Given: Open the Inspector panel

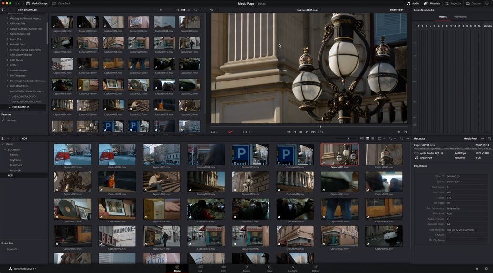Looking at the screenshot, I should click(453, 3).
